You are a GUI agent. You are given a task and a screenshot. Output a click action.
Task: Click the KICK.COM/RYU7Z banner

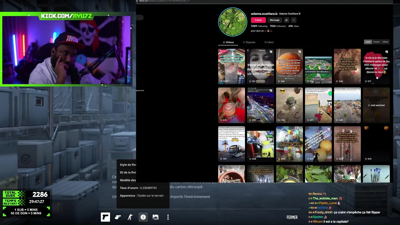67,16
